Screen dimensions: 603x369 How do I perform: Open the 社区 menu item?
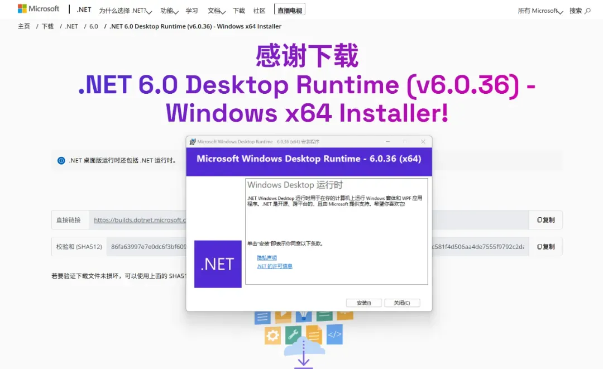tap(259, 11)
